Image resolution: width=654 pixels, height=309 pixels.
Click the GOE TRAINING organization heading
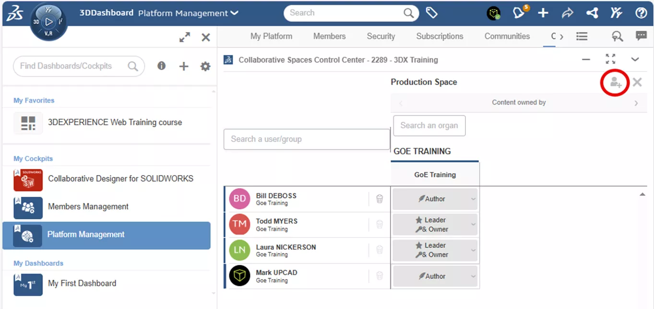pos(422,151)
